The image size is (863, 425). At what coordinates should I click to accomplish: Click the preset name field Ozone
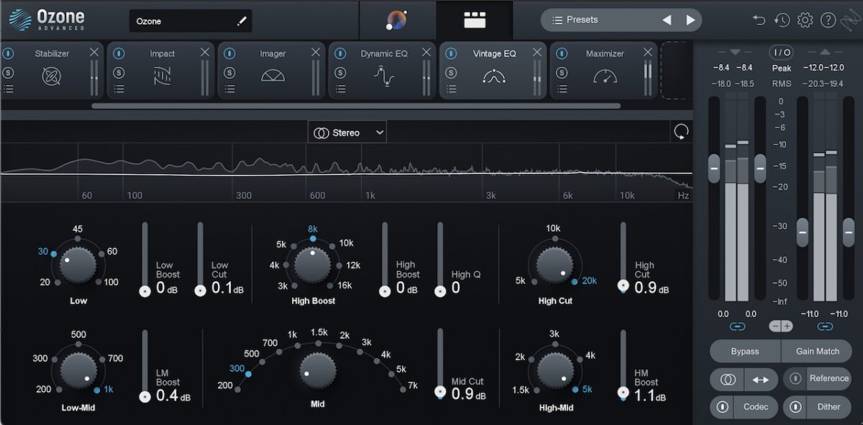(x=191, y=21)
